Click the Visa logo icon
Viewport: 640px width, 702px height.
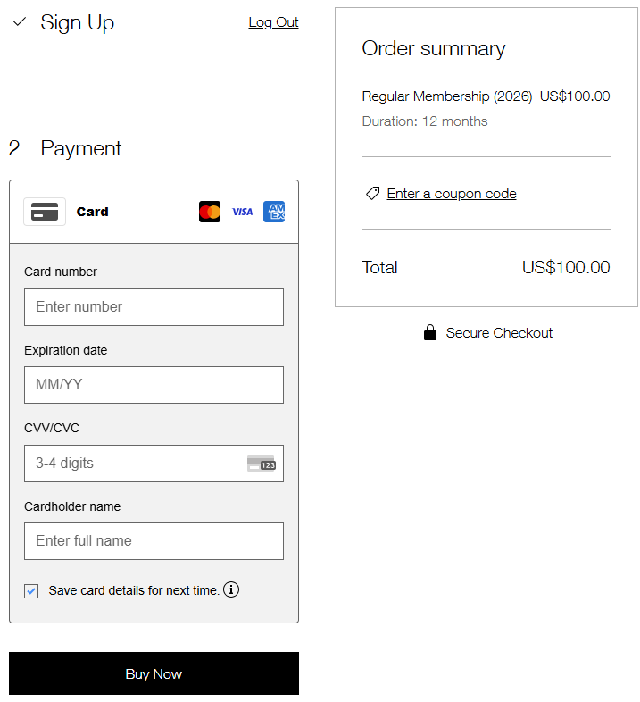click(x=242, y=212)
